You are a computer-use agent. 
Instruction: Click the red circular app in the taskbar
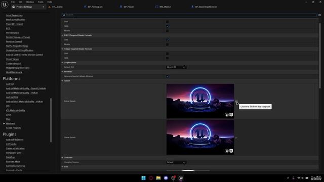click(x=151, y=178)
